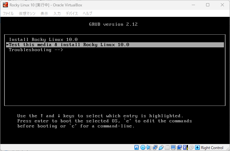The height and width of the screenshot is (151, 230).
Task: Select the Install Rocky Linux 10.0 entry
Action: point(43,39)
